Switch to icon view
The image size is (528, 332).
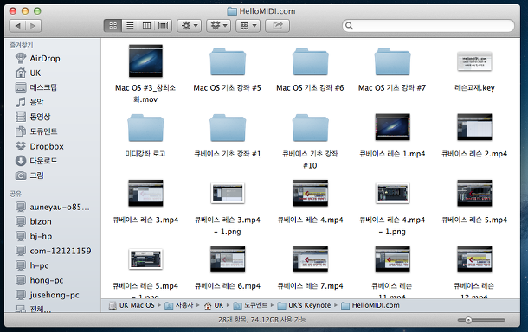tap(113, 26)
